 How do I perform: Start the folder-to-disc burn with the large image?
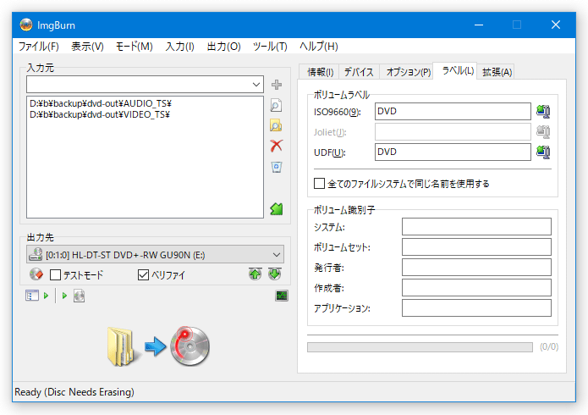tap(158, 346)
